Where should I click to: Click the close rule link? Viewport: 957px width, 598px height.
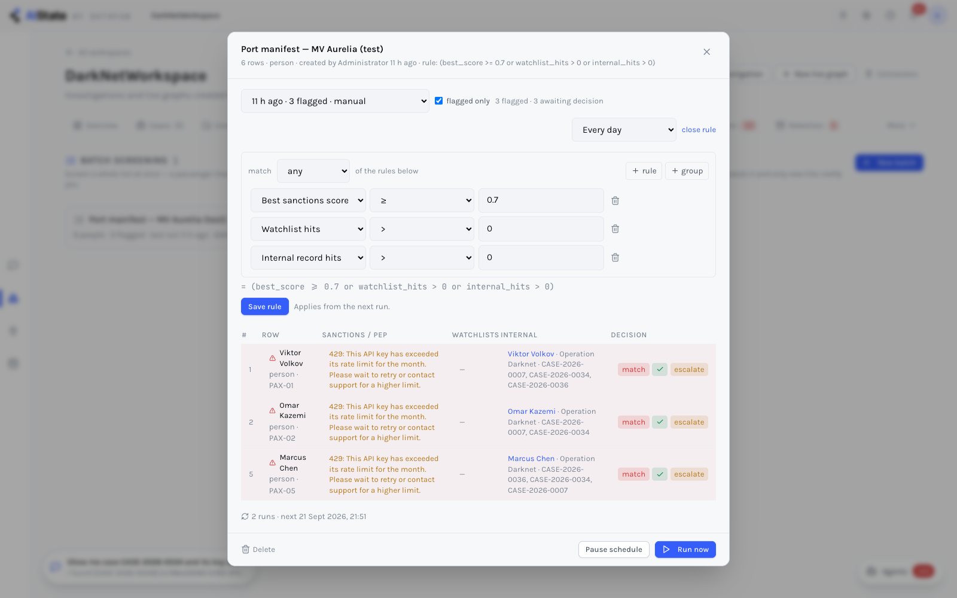[x=699, y=130]
